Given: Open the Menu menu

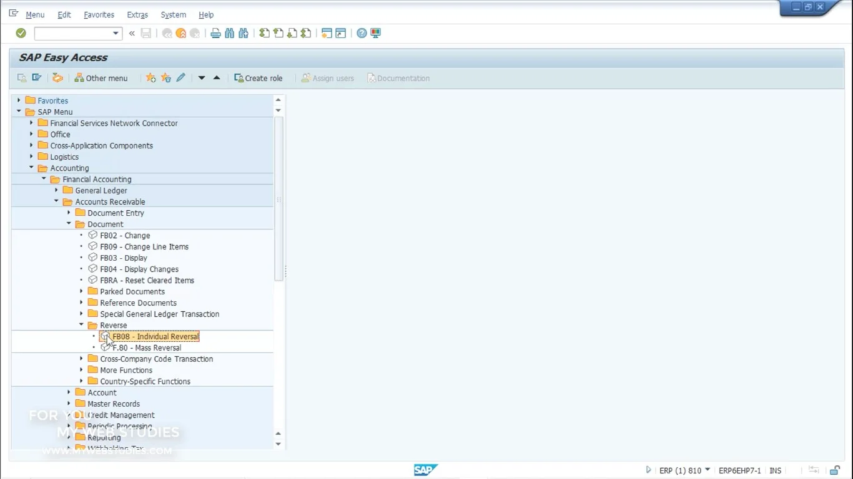Looking at the screenshot, I should point(35,14).
